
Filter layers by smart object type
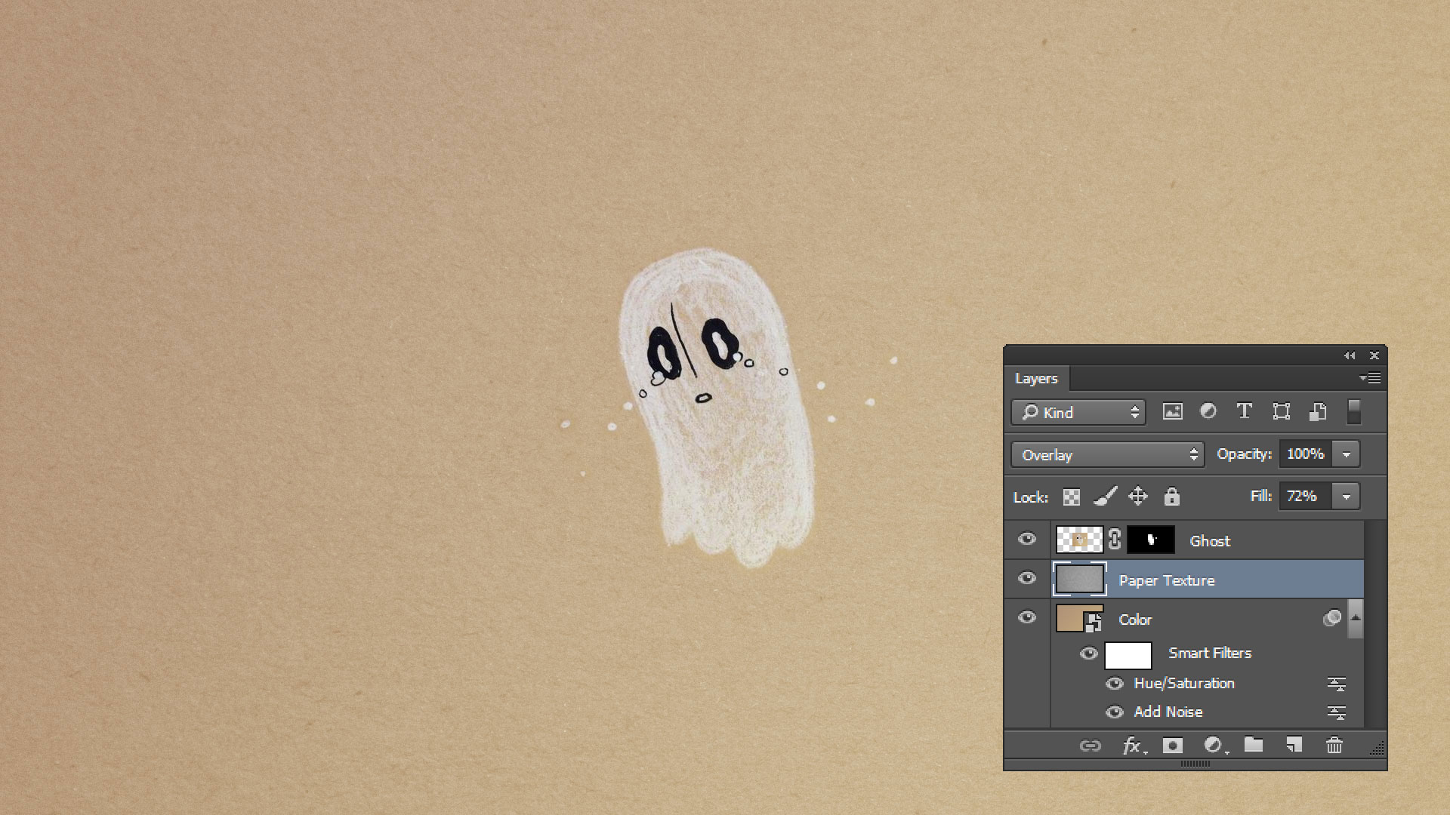tap(1318, 412)
